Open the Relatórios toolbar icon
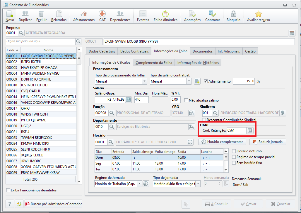301x213 pixels. tap(59, 16)
